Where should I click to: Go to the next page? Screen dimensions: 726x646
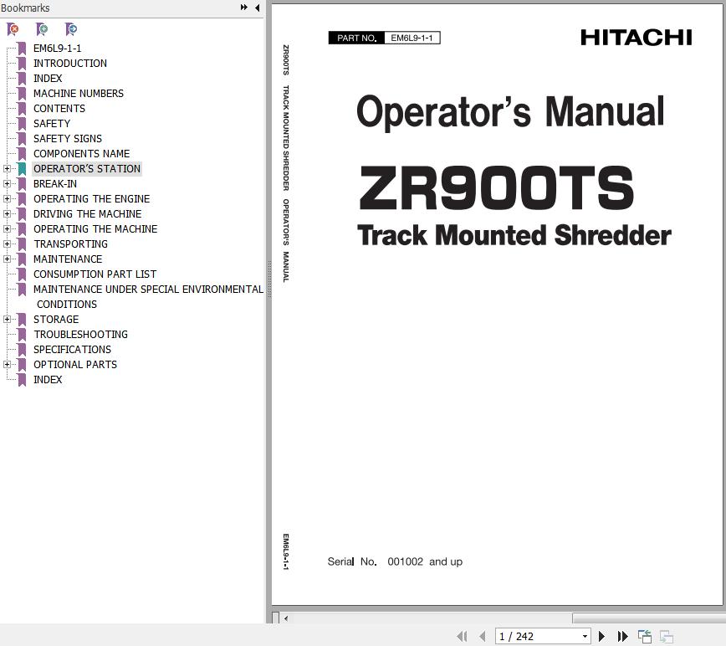pos(601,636)
